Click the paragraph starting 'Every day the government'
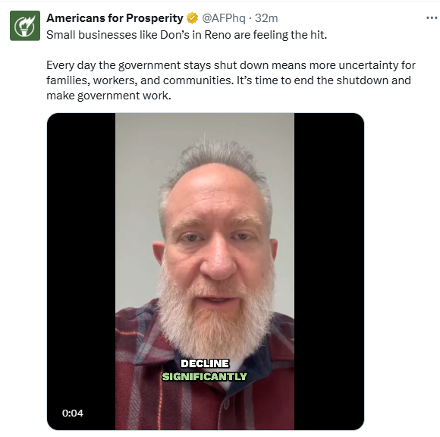440x437 pixels. [231, 80]
